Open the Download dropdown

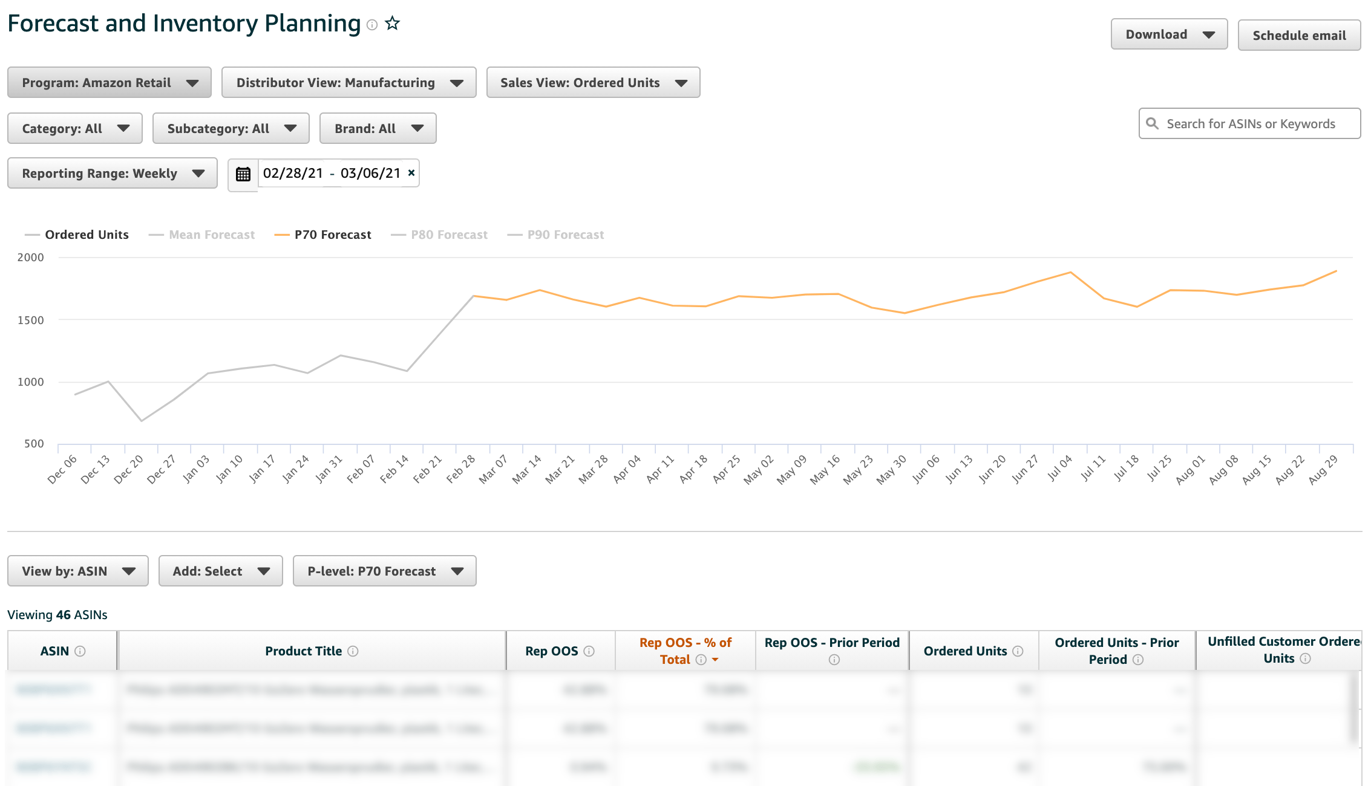coord(1169,34)
